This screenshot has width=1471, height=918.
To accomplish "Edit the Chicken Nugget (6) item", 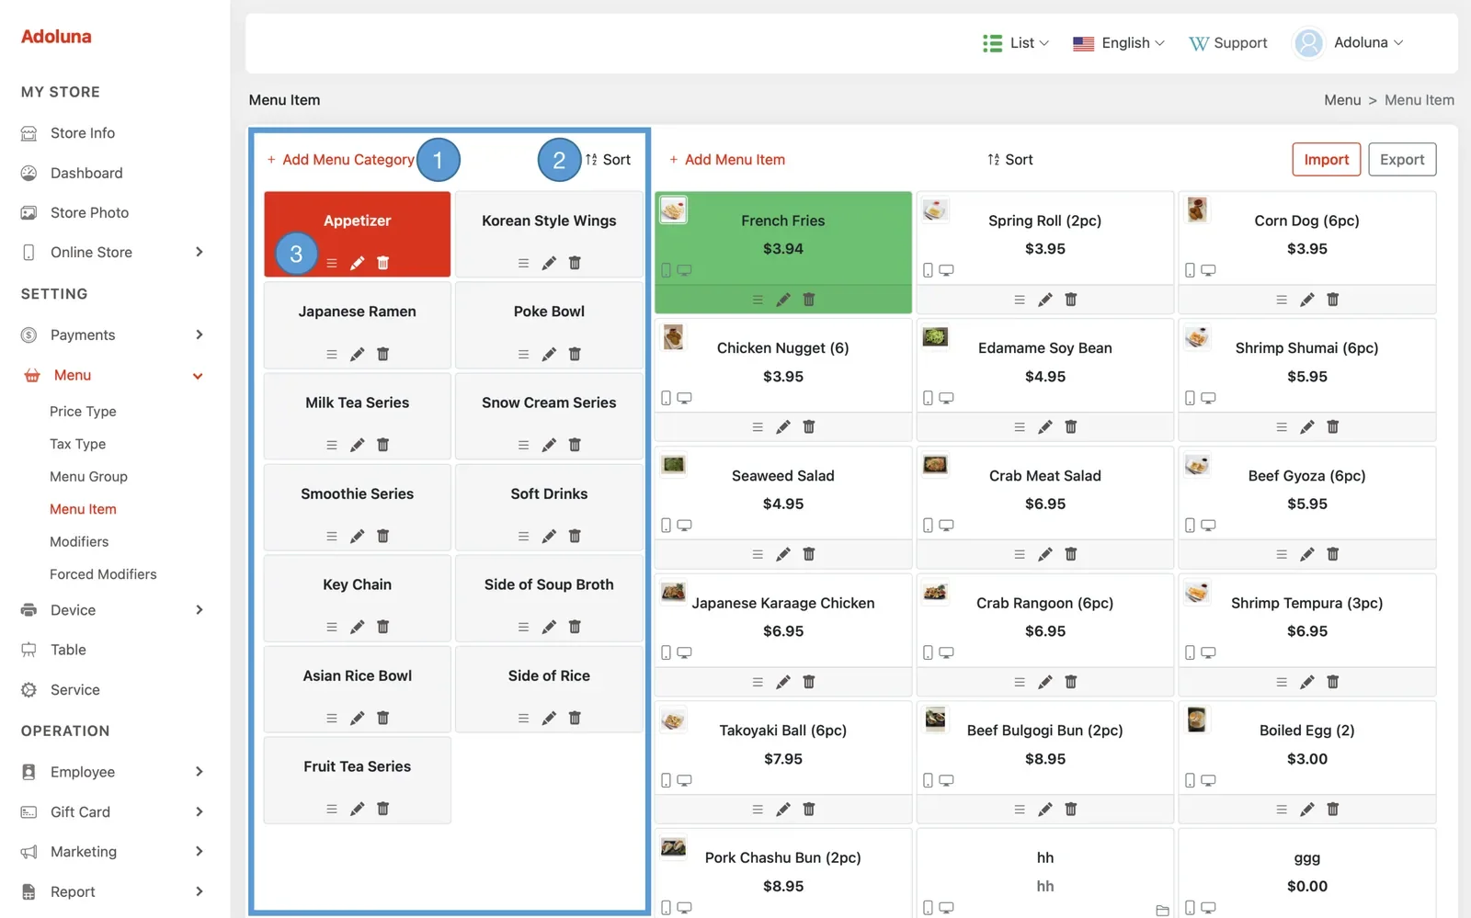I will 783,427.
